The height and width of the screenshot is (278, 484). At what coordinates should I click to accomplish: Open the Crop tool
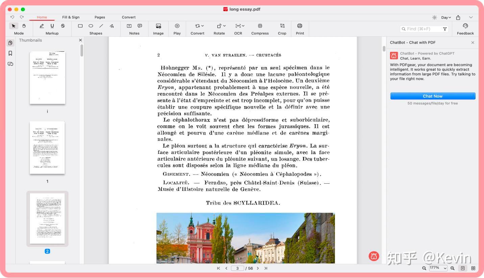click(282, 26)
